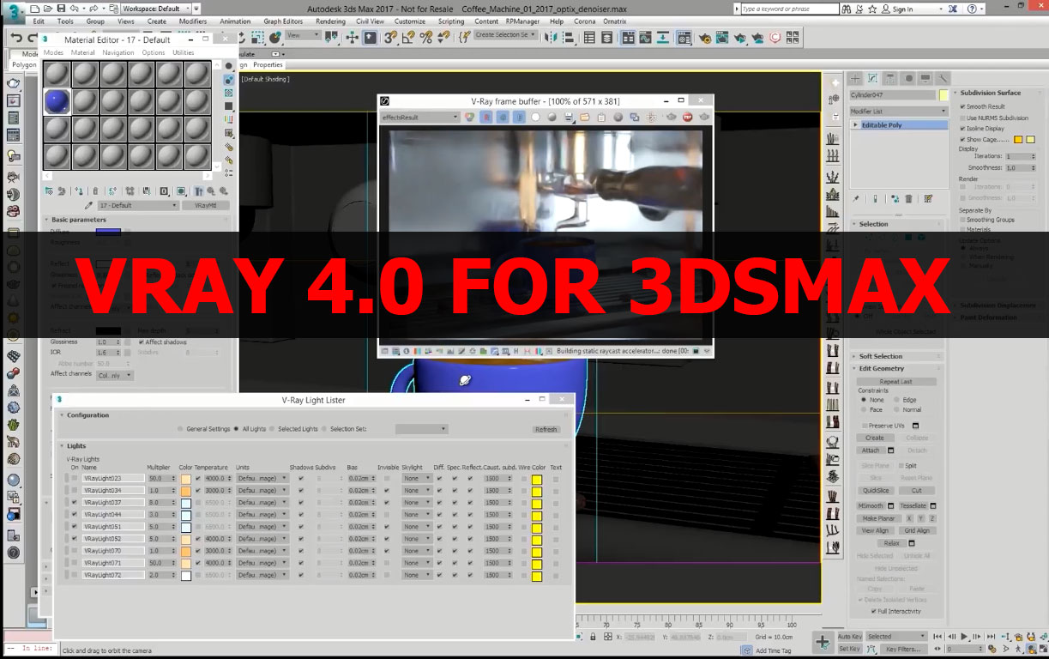Open the Modify command panel tab

pos(872,78)
